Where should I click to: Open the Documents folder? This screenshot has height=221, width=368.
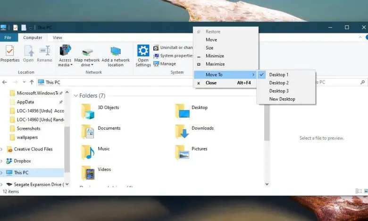101,132
